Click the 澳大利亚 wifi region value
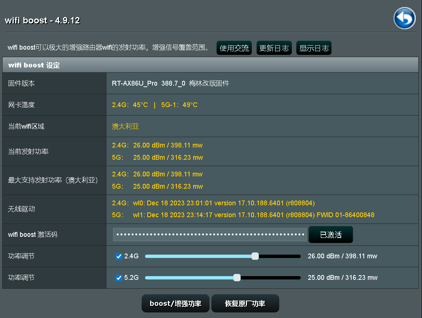Image resolution: width=422 pixels, height=318 pixels. pos(125,126)
